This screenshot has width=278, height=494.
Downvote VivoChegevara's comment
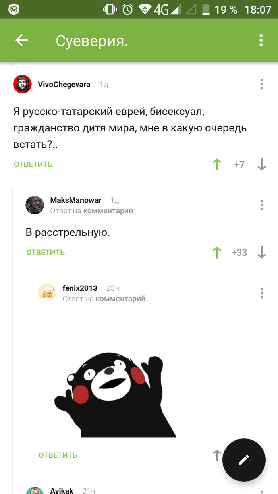(x=261, y=164)
